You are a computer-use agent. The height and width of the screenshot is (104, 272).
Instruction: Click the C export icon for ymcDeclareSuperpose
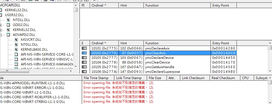[x=84, y=71]
